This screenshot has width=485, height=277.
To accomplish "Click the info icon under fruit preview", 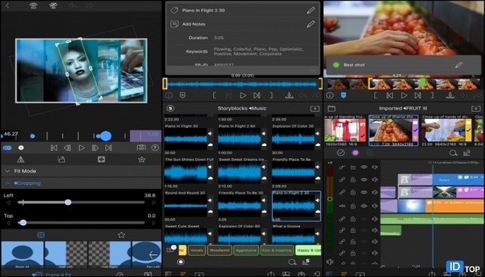I will coord(330,95).
